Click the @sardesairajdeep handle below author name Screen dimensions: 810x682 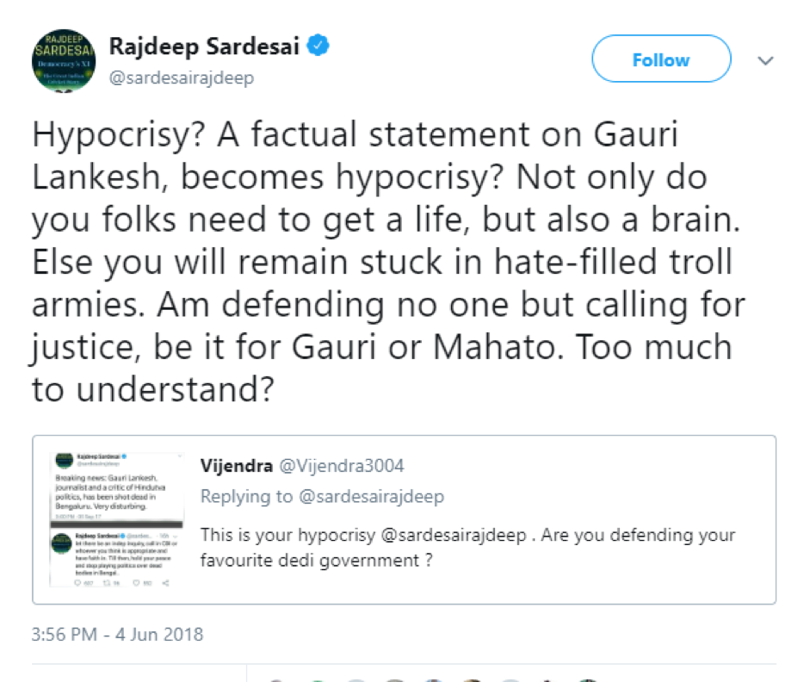181,78
